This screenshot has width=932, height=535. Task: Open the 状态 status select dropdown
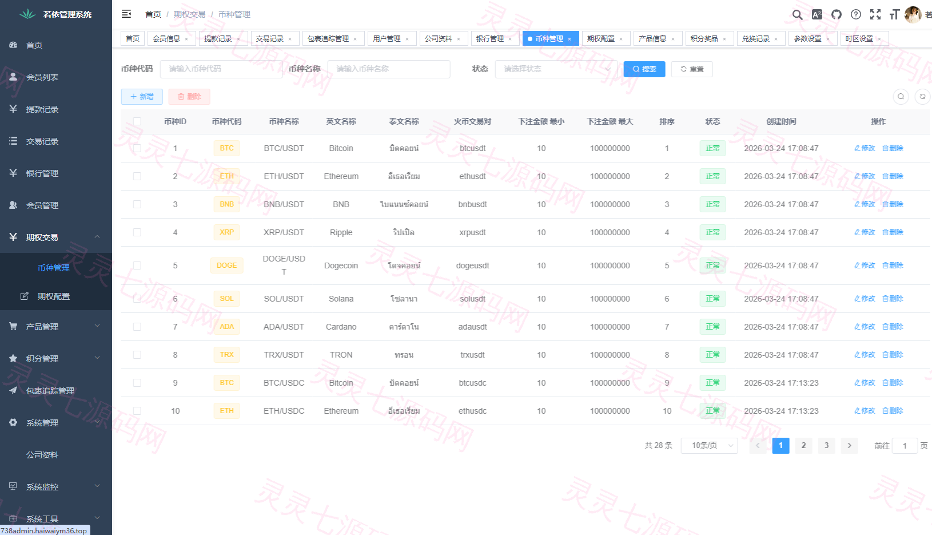[556, 69]
